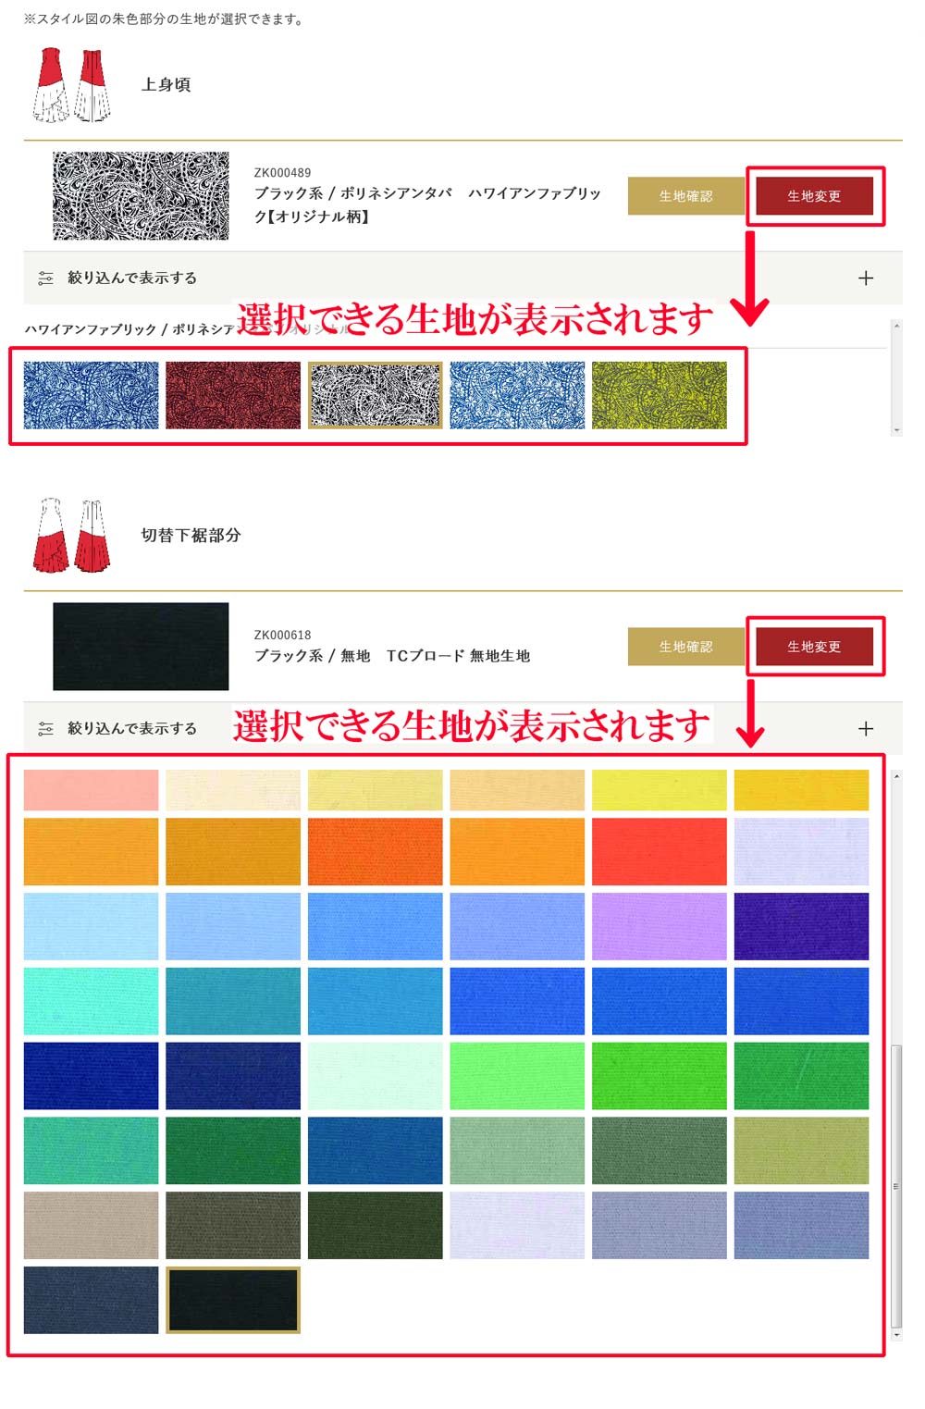Choose the dark purple solid fabric

(x=801, y=926)
